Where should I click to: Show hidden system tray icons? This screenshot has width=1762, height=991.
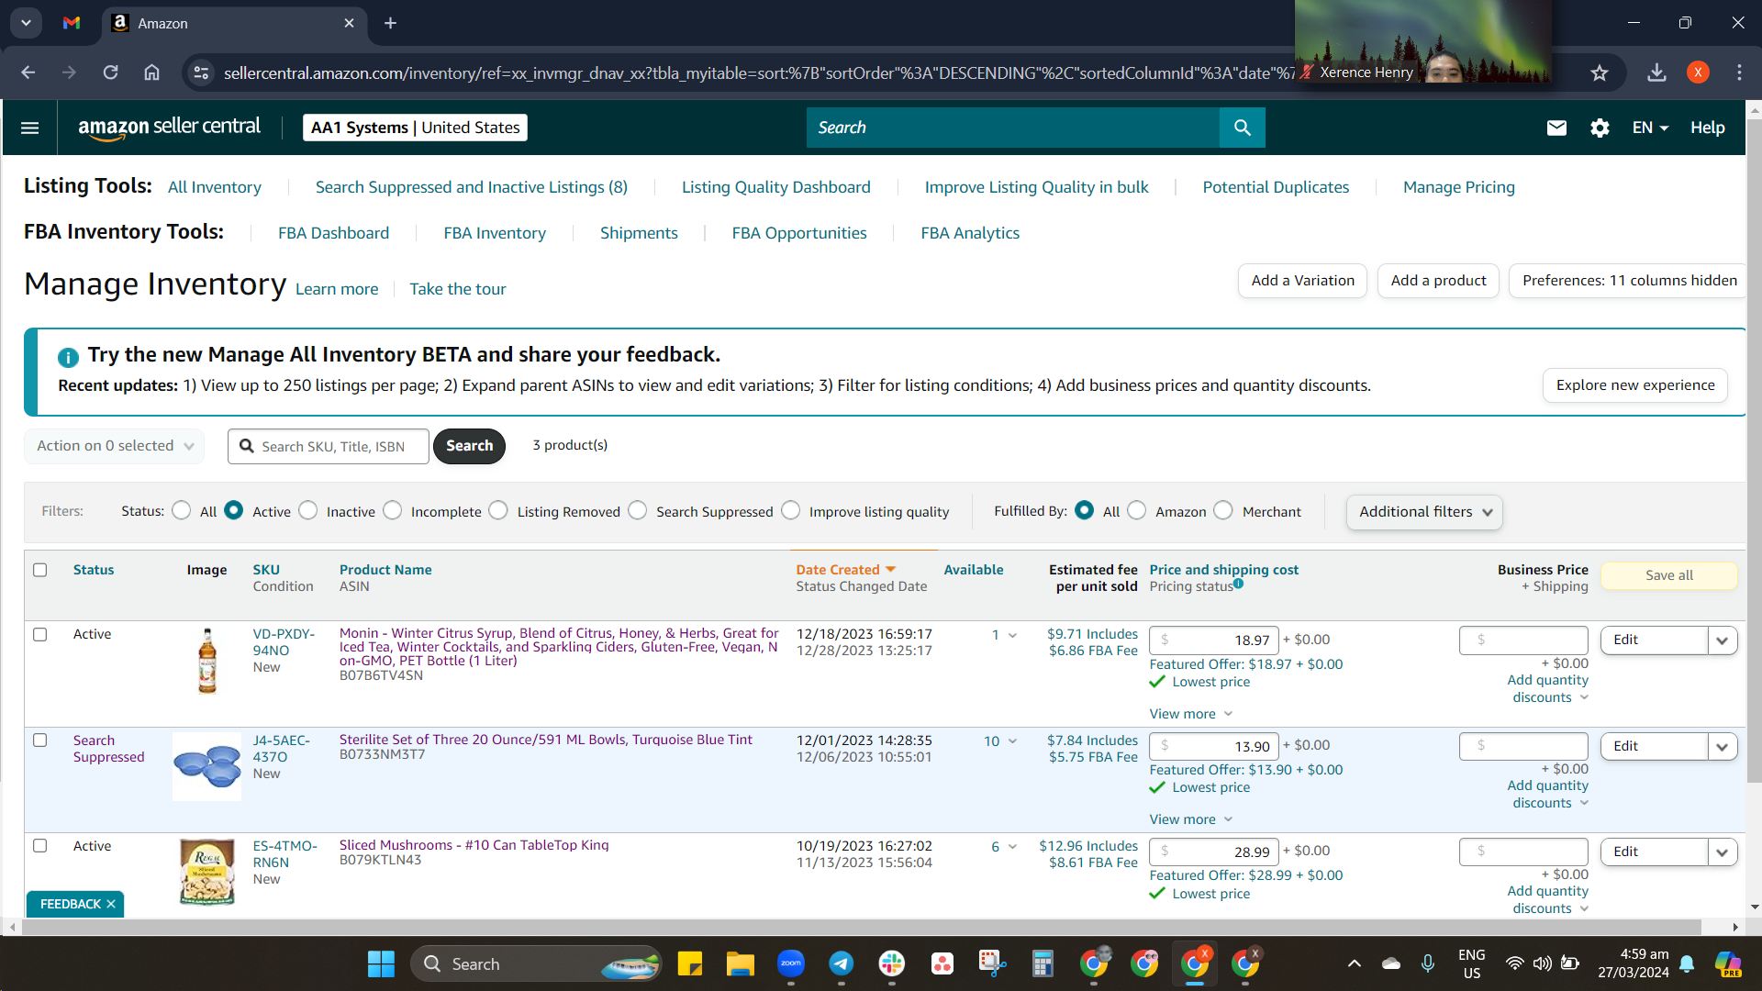click(x=1355, y=963)
